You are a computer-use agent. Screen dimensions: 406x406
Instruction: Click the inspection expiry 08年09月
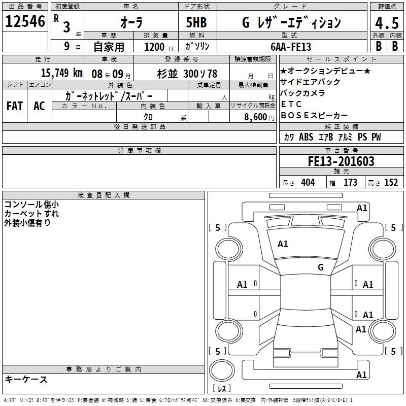coord(111,74)
